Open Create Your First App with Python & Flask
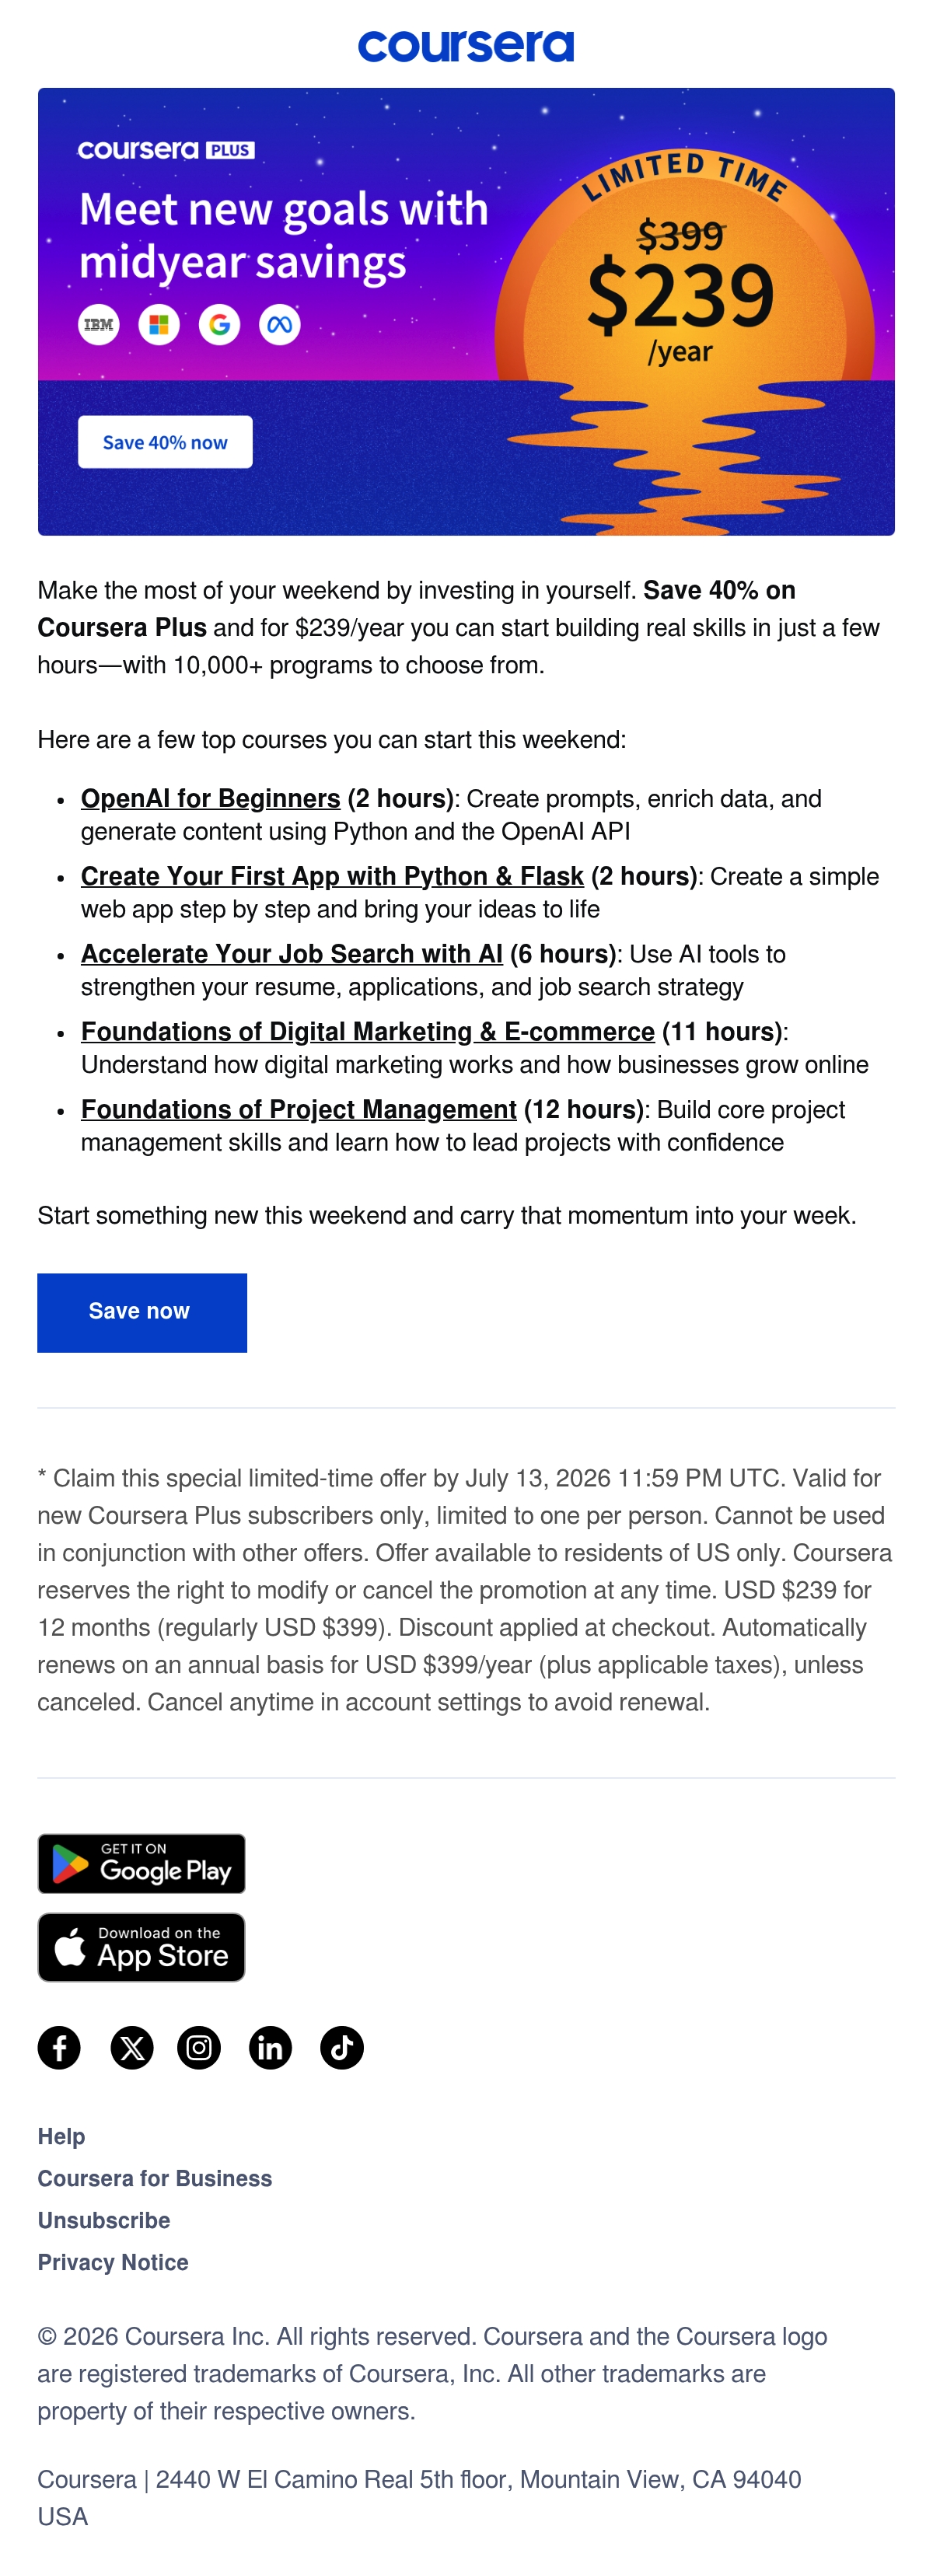The width and height of the screenshot is (933, 2564). point(331,876)
